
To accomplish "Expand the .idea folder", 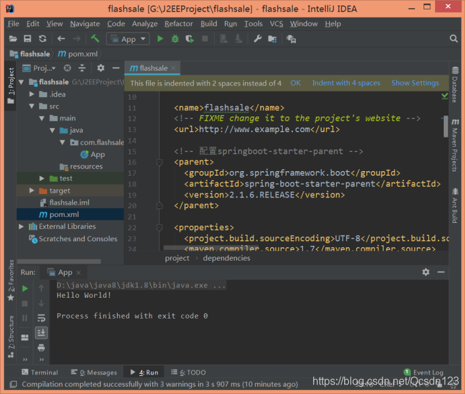I will (32, 94).
